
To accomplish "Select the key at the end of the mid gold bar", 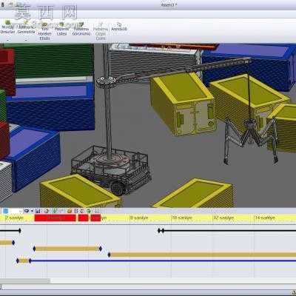I will coord(101,249).
